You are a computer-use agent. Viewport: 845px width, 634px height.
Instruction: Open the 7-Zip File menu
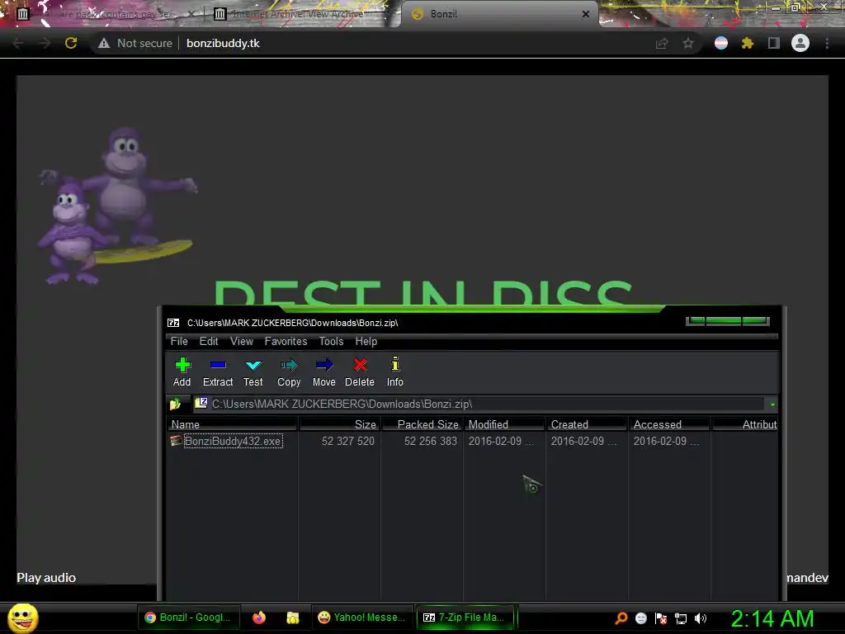point(179,341)
